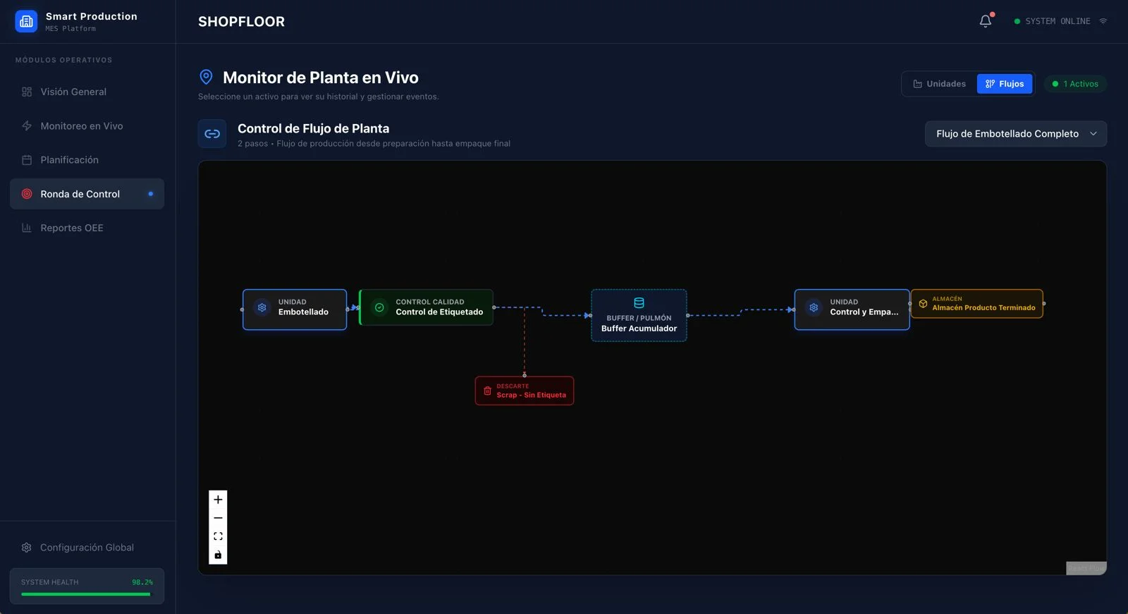Image resolution: width=1128 pixels, height=614 pixels.
Task: Go to Reportes OEE
Action: point(72,228)
